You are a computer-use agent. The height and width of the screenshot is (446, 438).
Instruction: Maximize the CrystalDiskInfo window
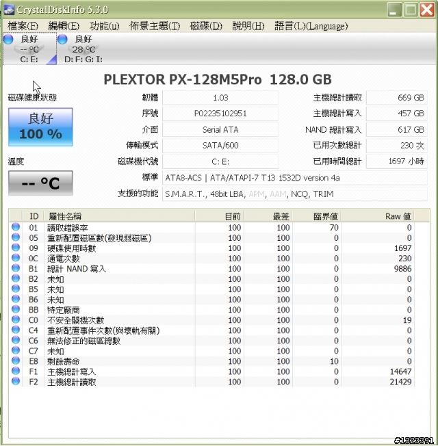click(x=411, y=10)
